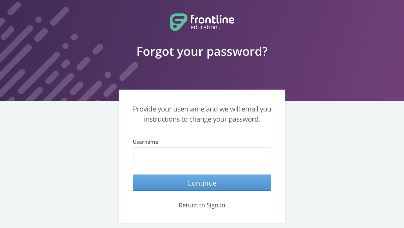Image resolution: width=404 pixels, height=228 pixels.
Task: Click the word "Forgot" in the heading
Action: click(x=155, y=51)
